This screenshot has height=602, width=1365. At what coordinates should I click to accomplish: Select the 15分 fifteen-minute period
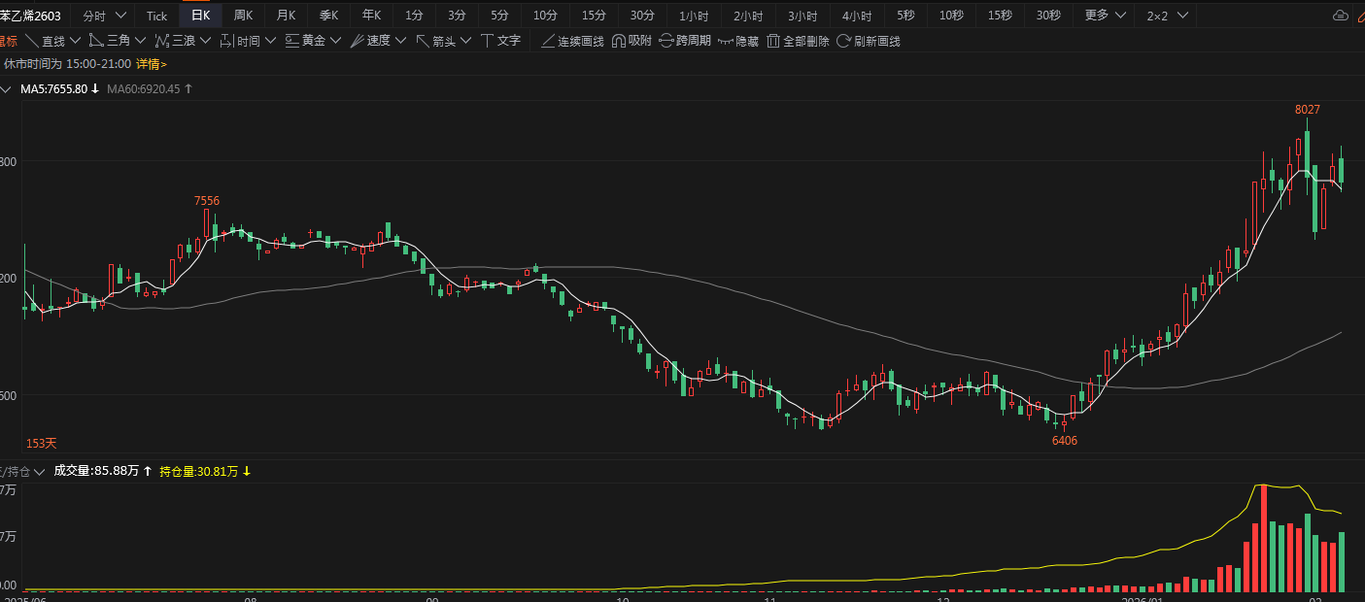[x=595, y=16]
